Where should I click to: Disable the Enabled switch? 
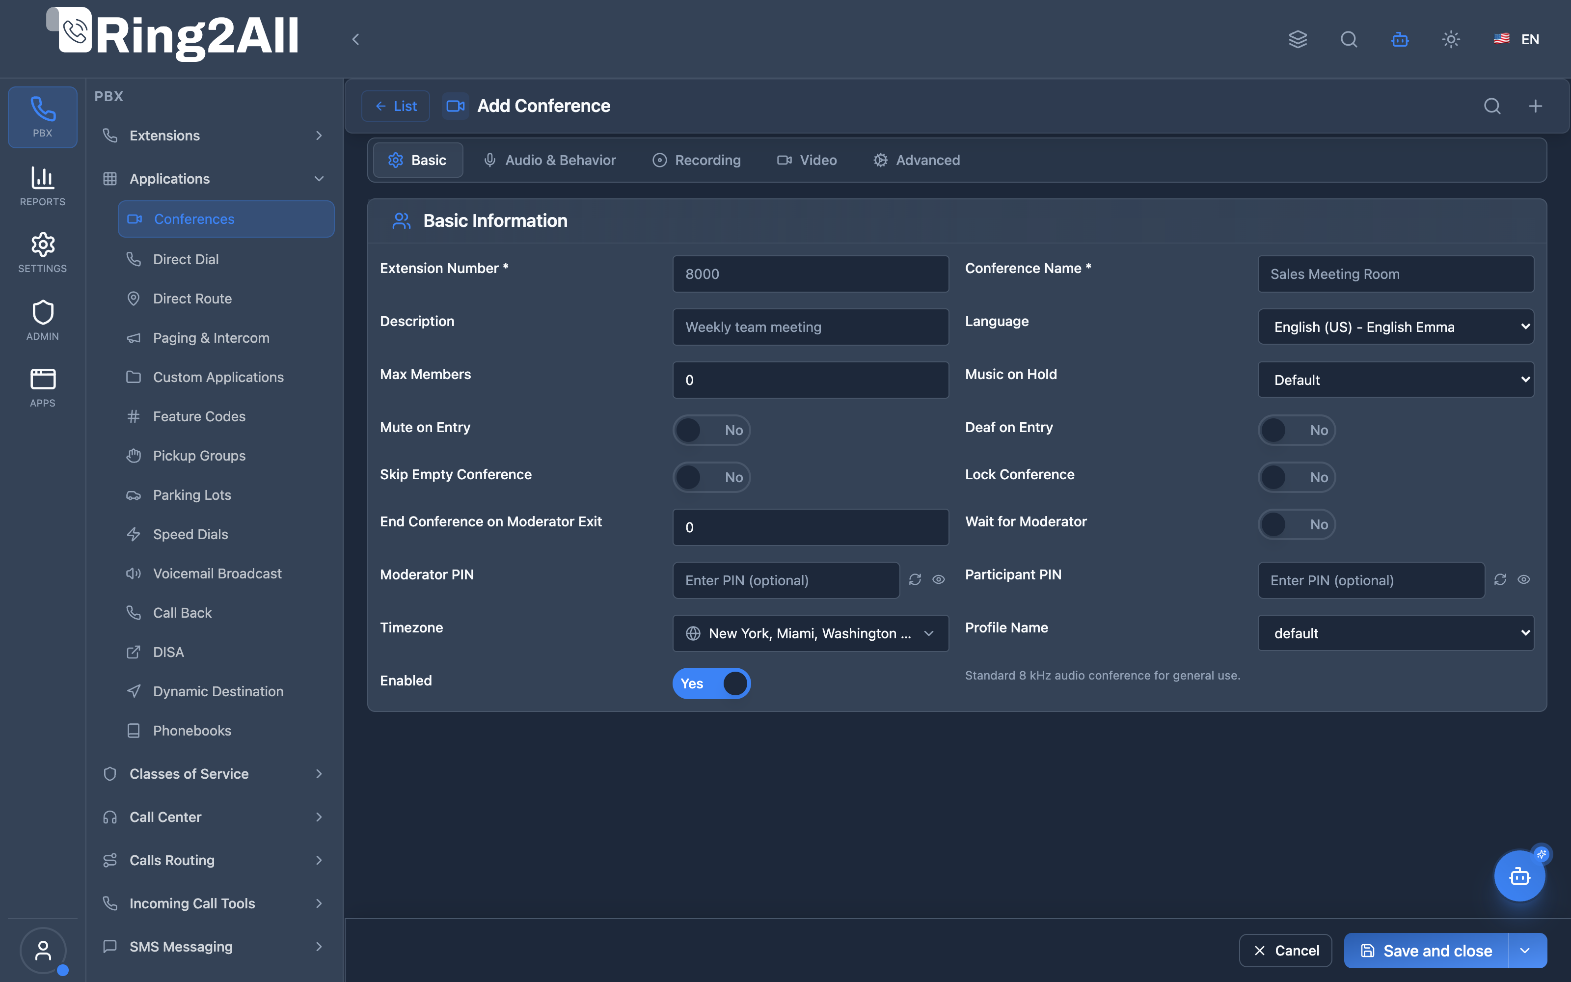[x=711, y=683]
